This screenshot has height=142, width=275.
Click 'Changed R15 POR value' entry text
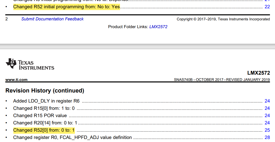click(x=40, y=116)
